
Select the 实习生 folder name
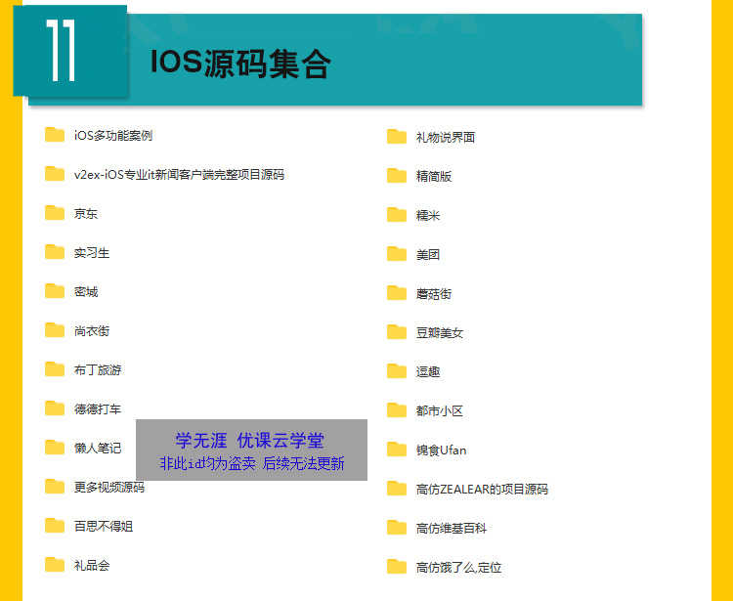pos(92,253)
